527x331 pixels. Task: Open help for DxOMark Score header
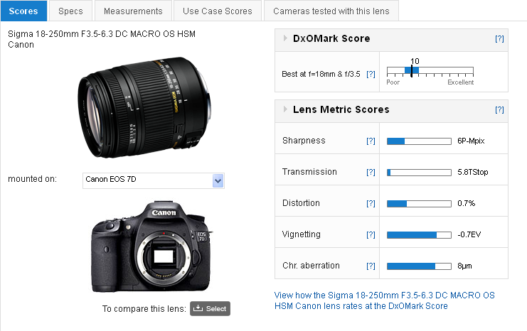click(x=499, y=38)
